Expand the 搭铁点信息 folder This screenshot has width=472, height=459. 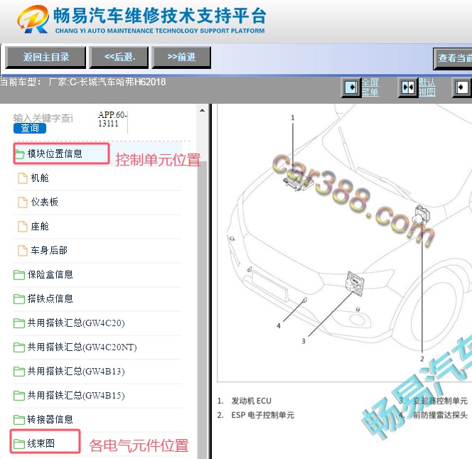pyautogui.click(x=50, y=298)
